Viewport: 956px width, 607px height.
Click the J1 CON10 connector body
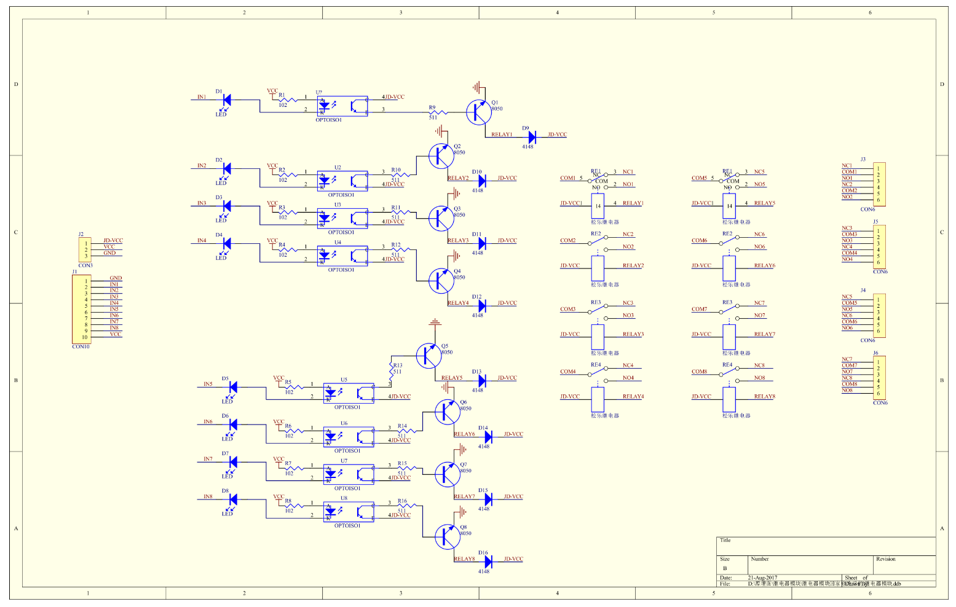click(x=81, y=309)
